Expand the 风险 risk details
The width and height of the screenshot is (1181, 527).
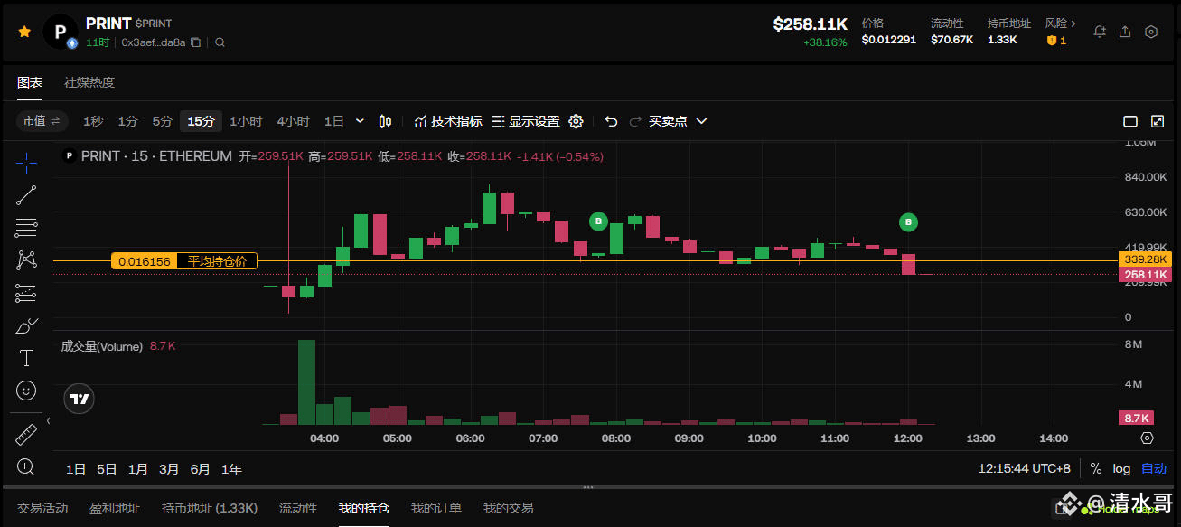click(x=1061, y=24)
